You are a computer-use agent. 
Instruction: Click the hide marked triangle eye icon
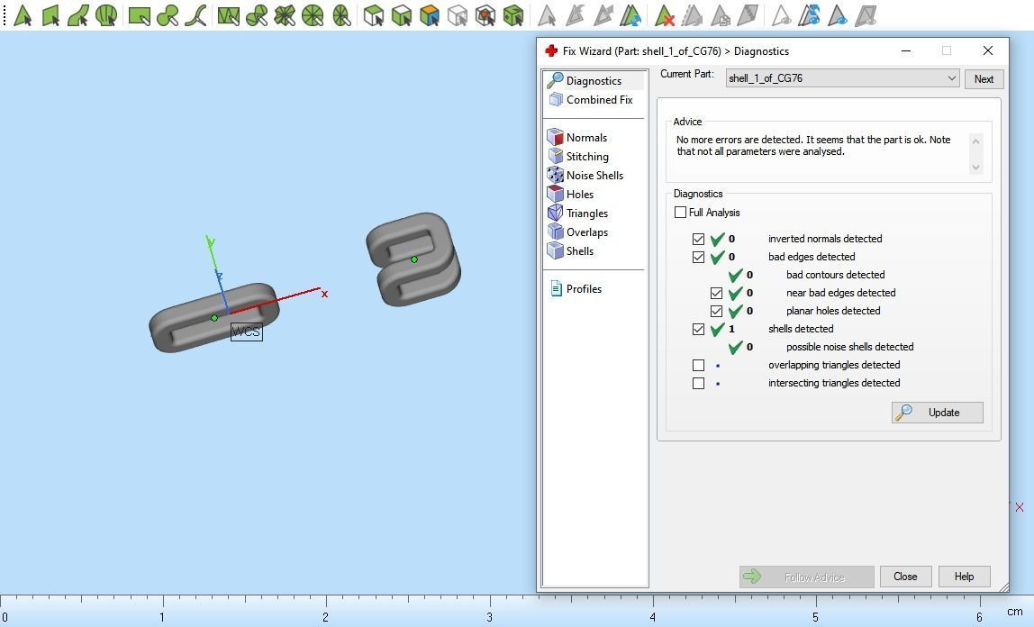tap(781, 15)
